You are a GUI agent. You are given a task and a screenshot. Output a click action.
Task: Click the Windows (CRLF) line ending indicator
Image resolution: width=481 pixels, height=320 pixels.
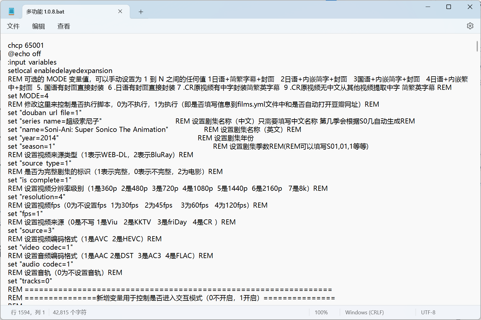pyautogui.click(x=364, y=312)
